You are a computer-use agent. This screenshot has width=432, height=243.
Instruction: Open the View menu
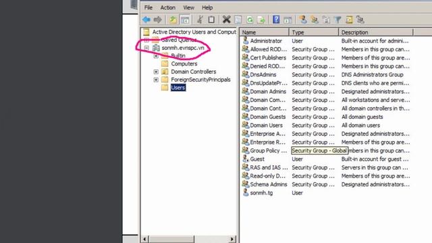coord(189,7)
